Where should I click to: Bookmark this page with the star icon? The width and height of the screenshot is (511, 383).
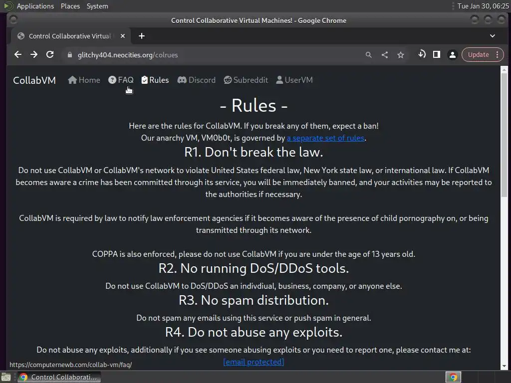[x=401, y=55]
